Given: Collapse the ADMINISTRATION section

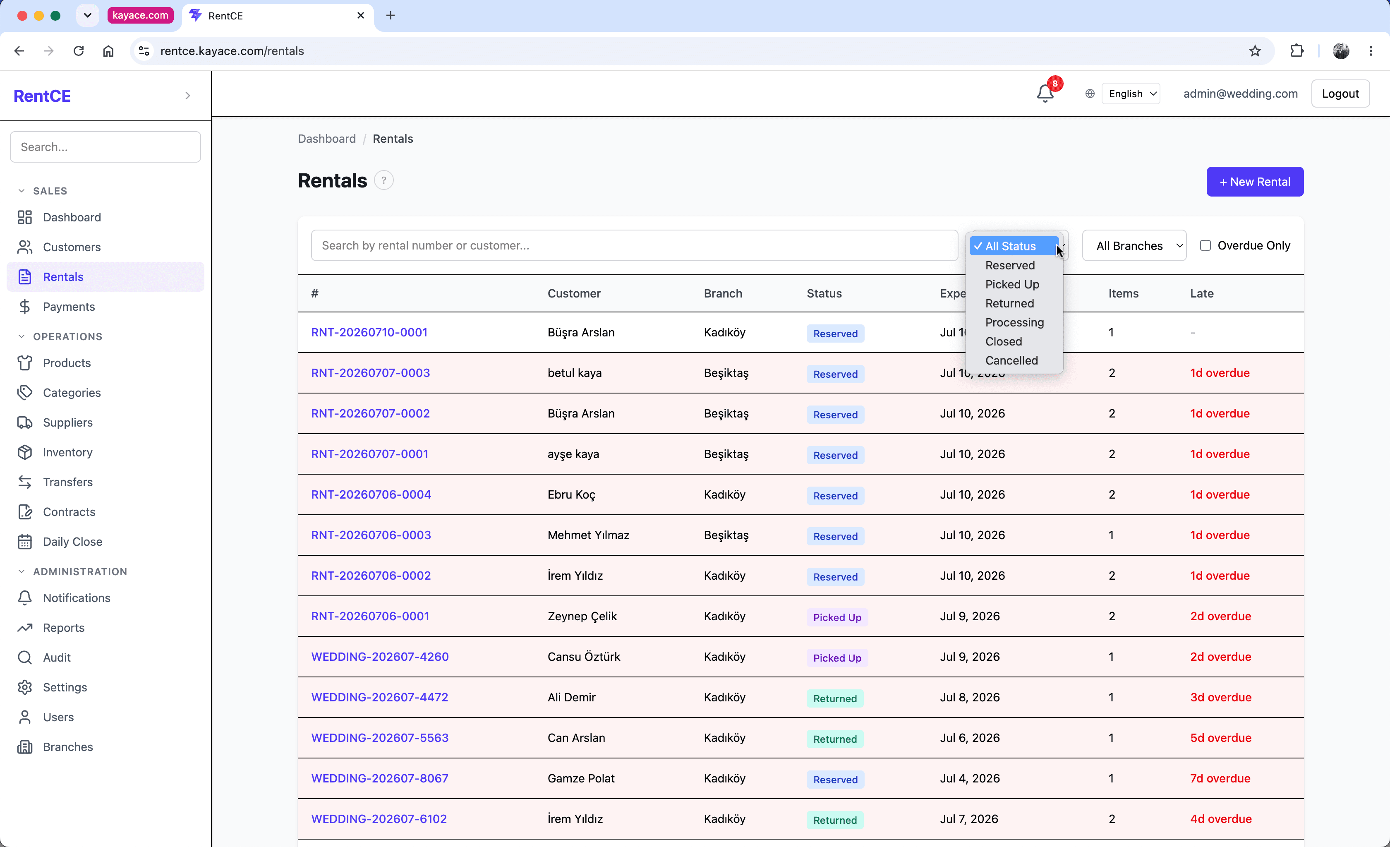Looking at the screenshot, I should pyautogui.click(x=22, y=571).
